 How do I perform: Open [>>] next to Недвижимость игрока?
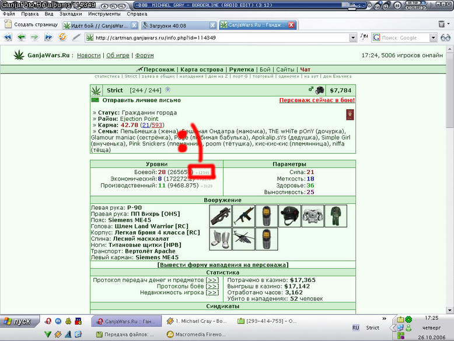coord(212,293)
